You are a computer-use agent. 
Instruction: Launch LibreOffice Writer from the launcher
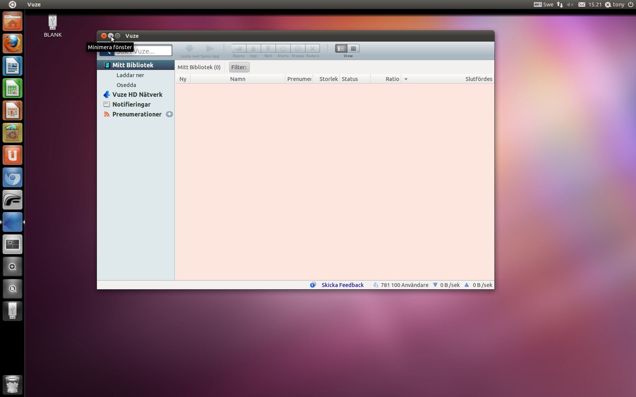(12, 66)
